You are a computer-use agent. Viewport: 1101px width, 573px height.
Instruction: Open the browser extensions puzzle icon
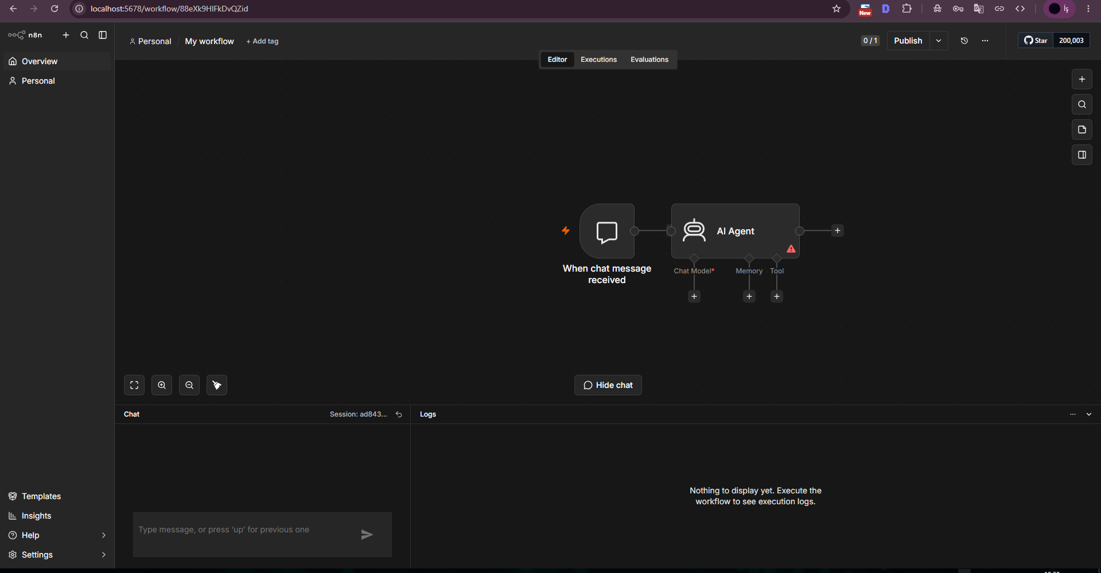click(x=907, y=9)
